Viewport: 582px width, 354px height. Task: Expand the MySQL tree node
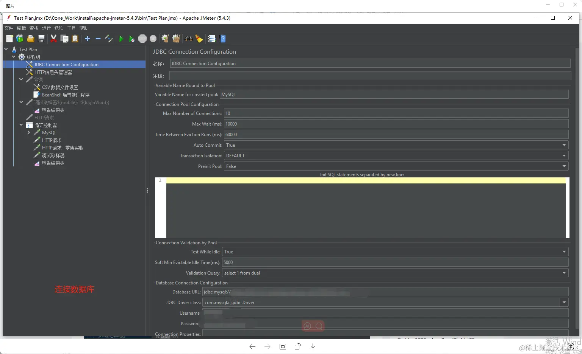tap(29, 132)
